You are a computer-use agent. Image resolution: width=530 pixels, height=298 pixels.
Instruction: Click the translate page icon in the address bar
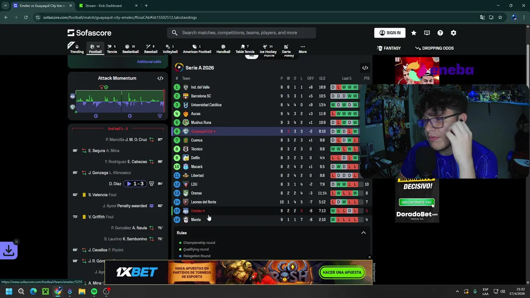coord(482,17)
